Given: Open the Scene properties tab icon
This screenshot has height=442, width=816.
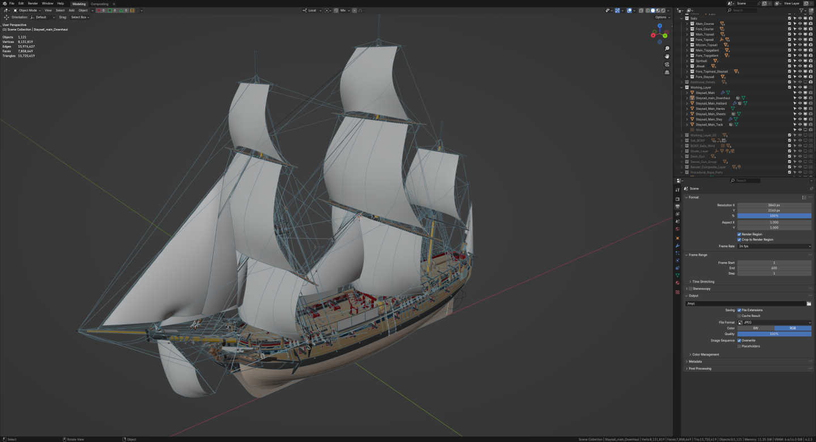Looking at the screenshot, I should [677, 221].
